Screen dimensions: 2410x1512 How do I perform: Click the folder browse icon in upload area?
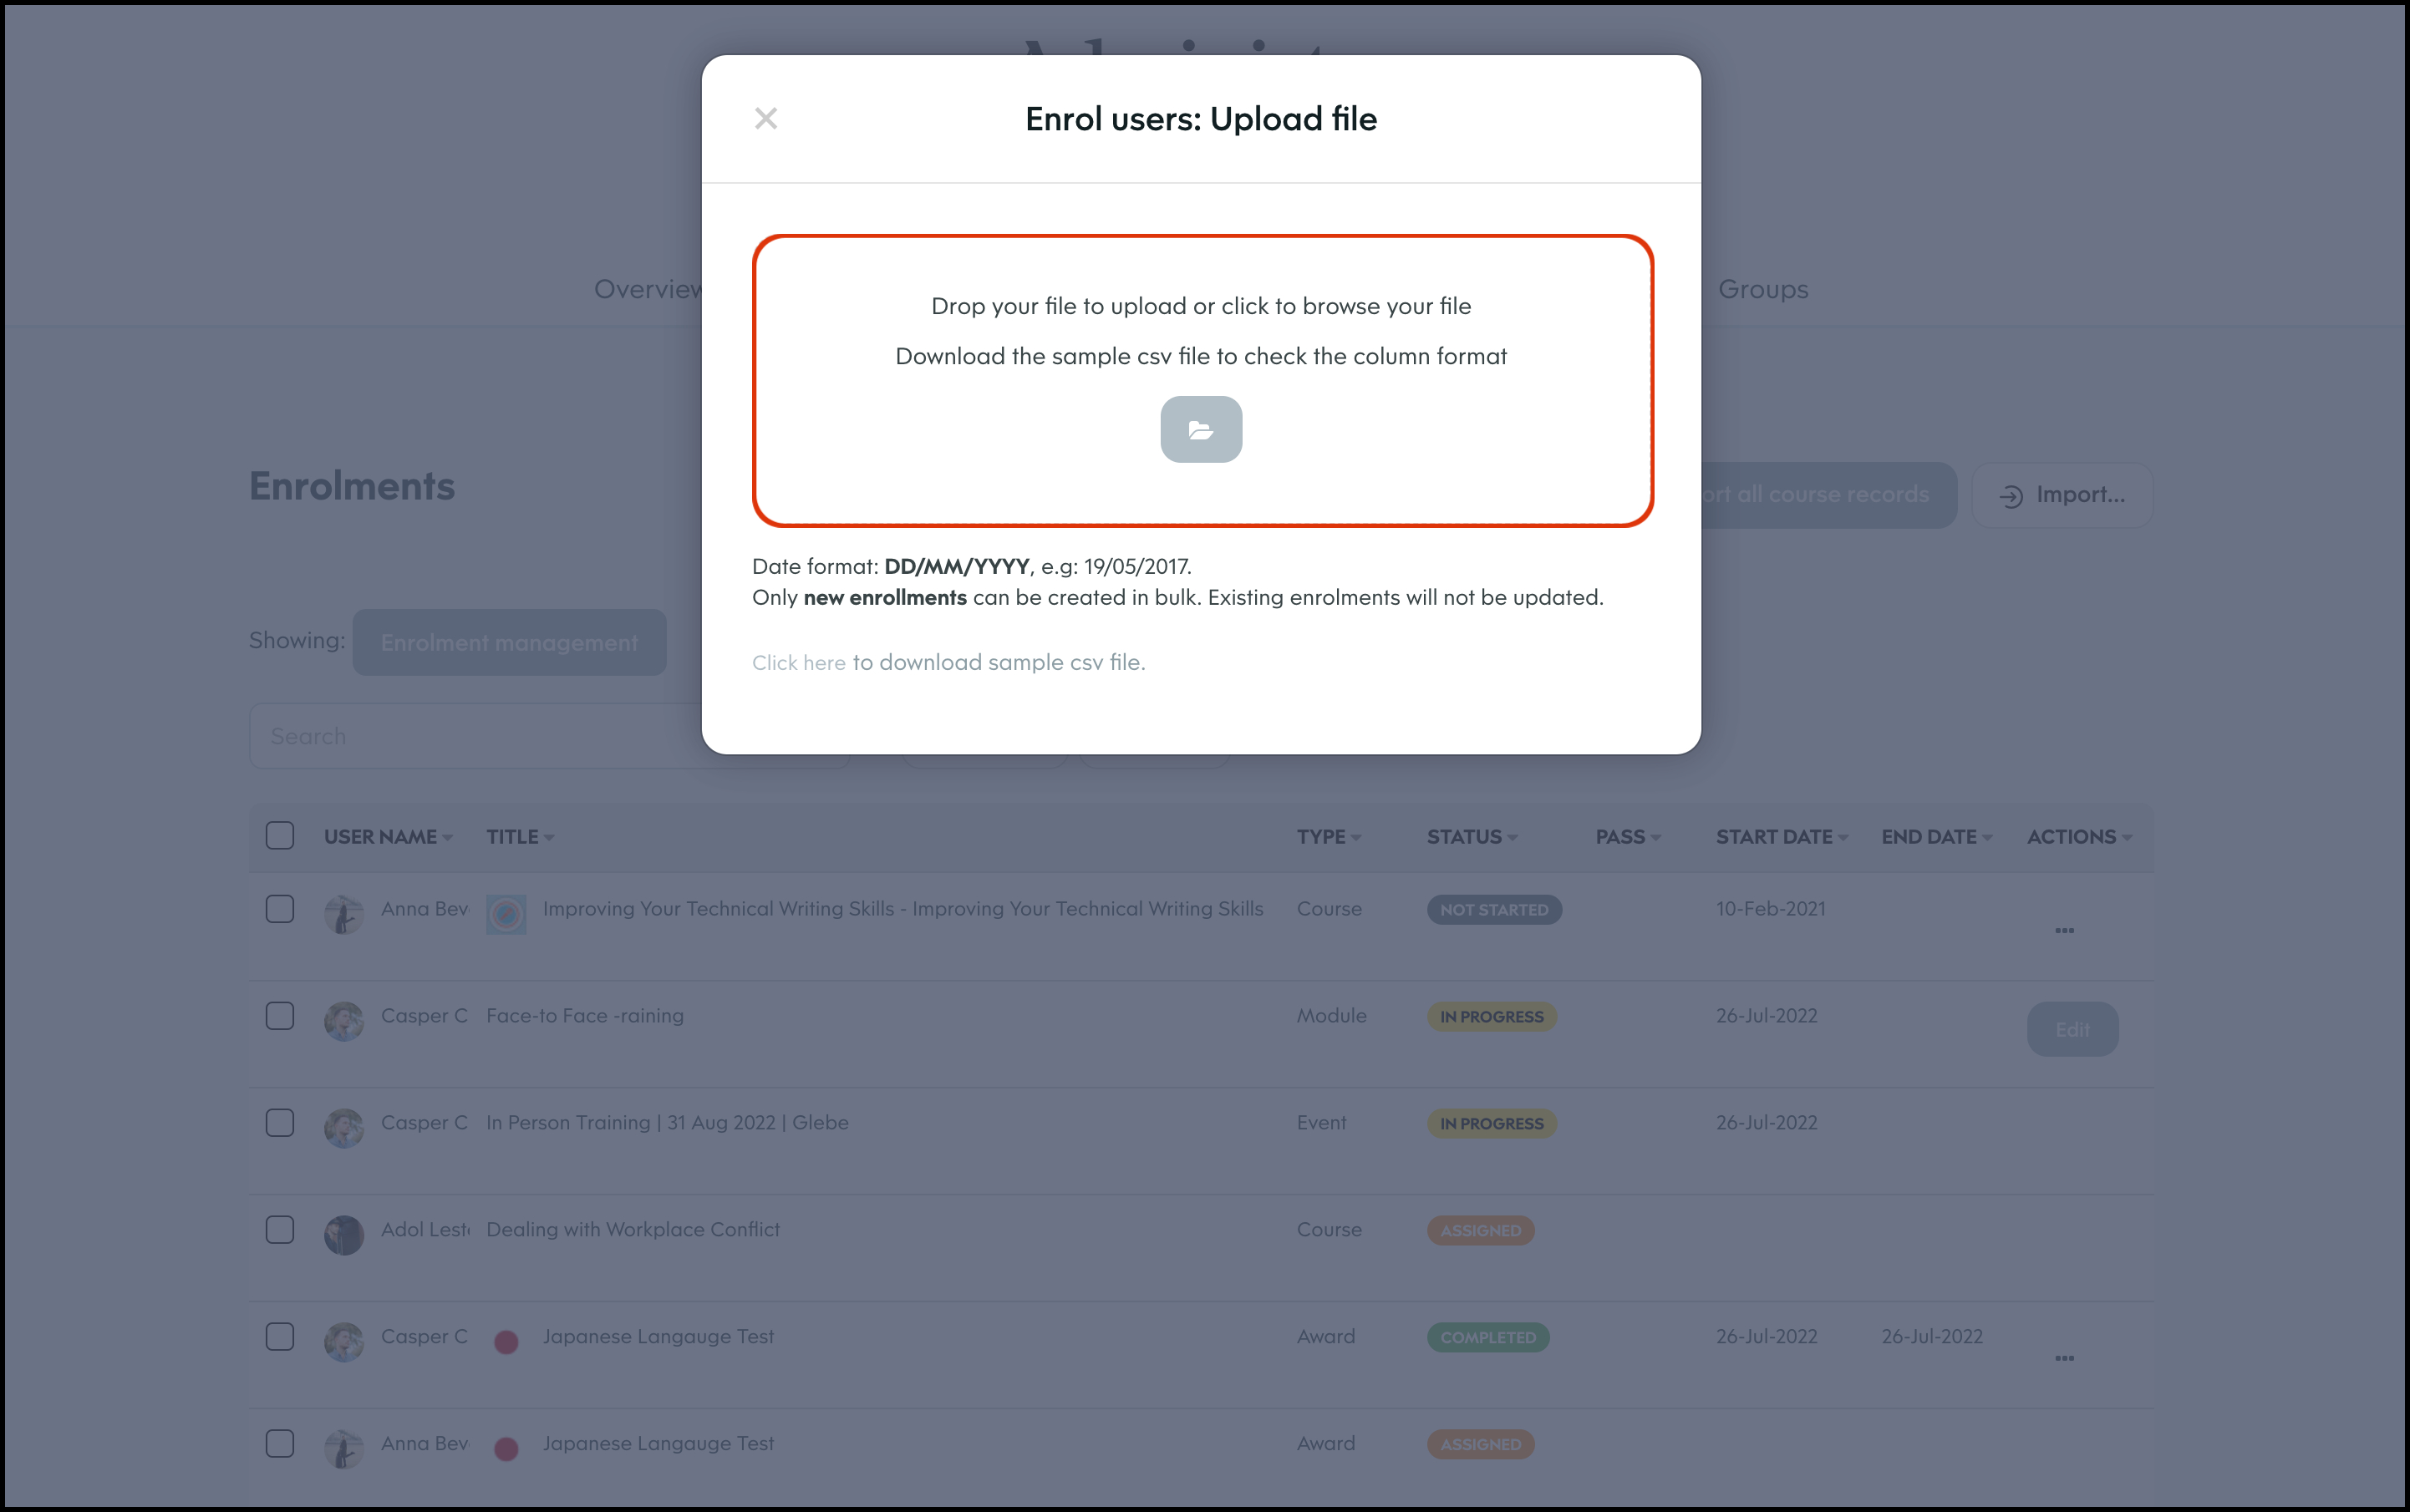pyautogui.click(x=1201, y=430)
